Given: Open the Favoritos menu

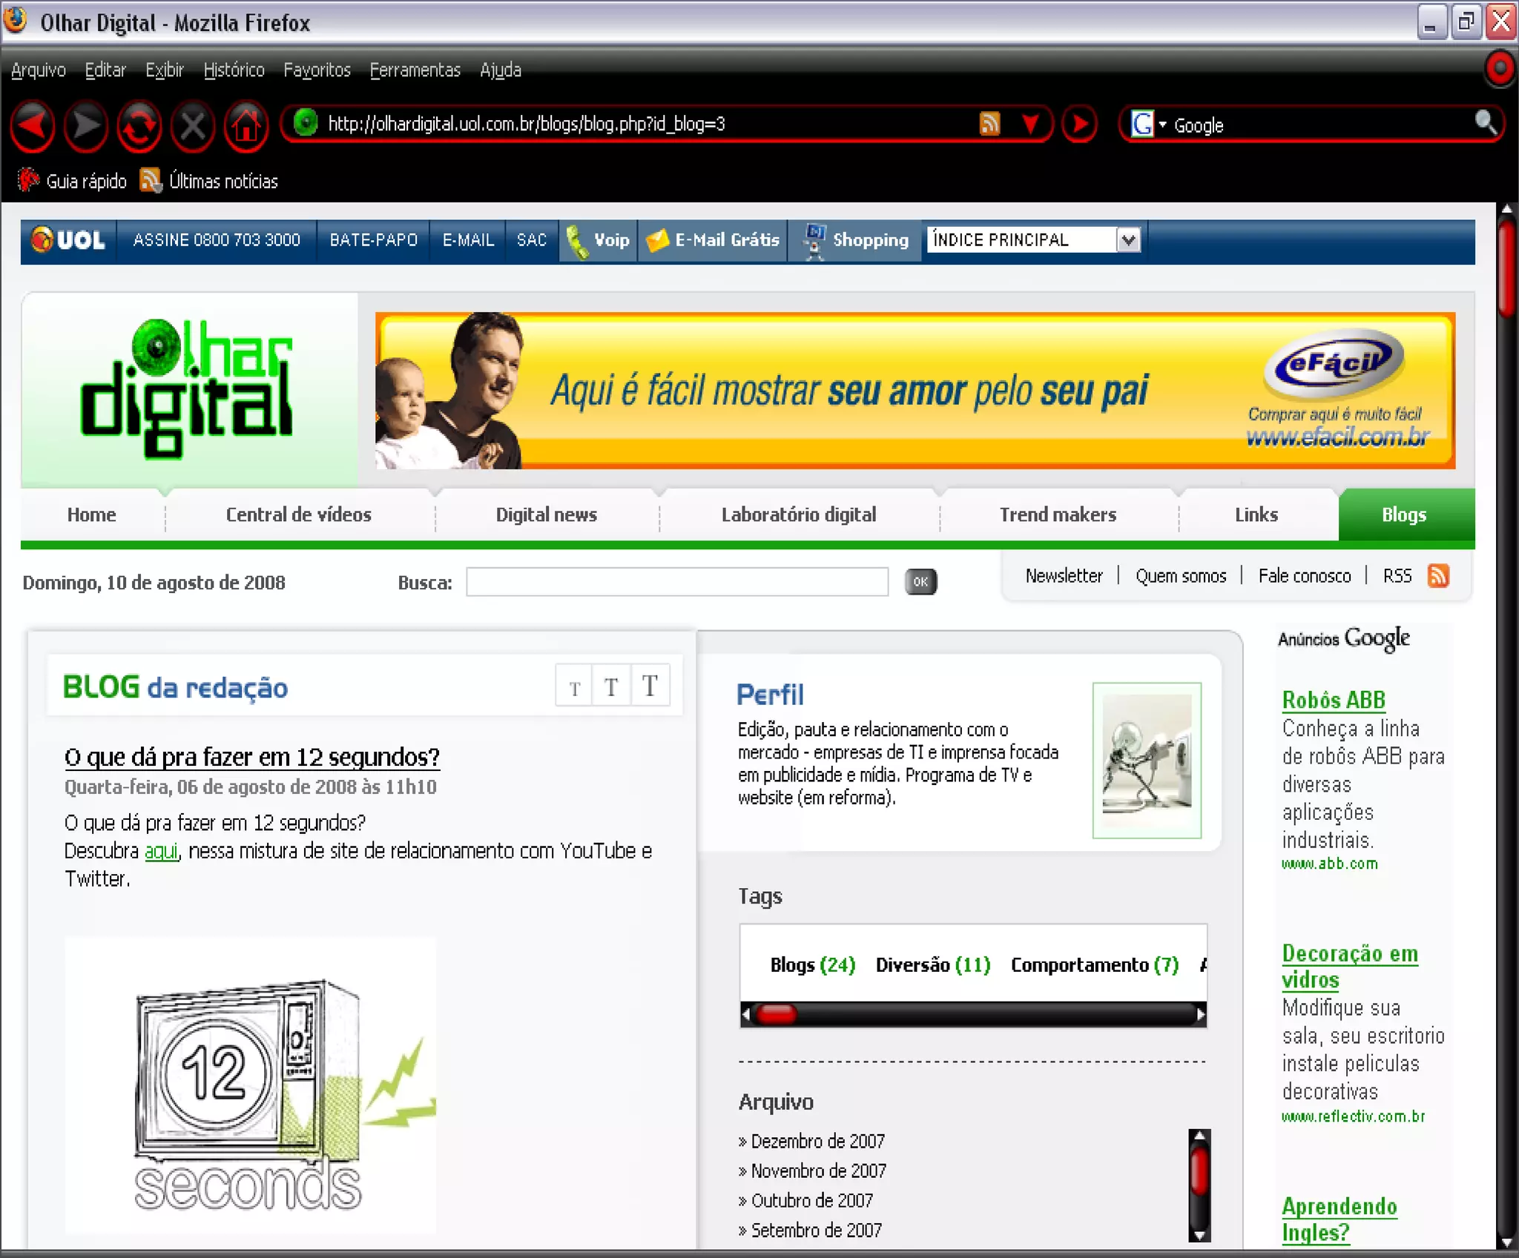Looking at the screenshot, I should [317, 70].
